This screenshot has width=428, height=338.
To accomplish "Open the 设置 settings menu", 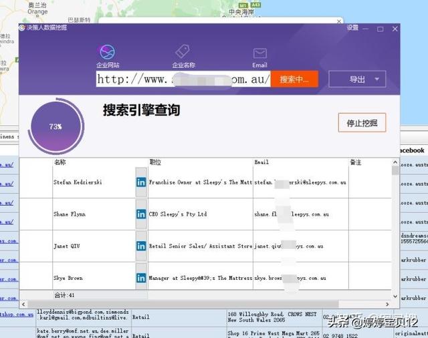I will (352, 27).
